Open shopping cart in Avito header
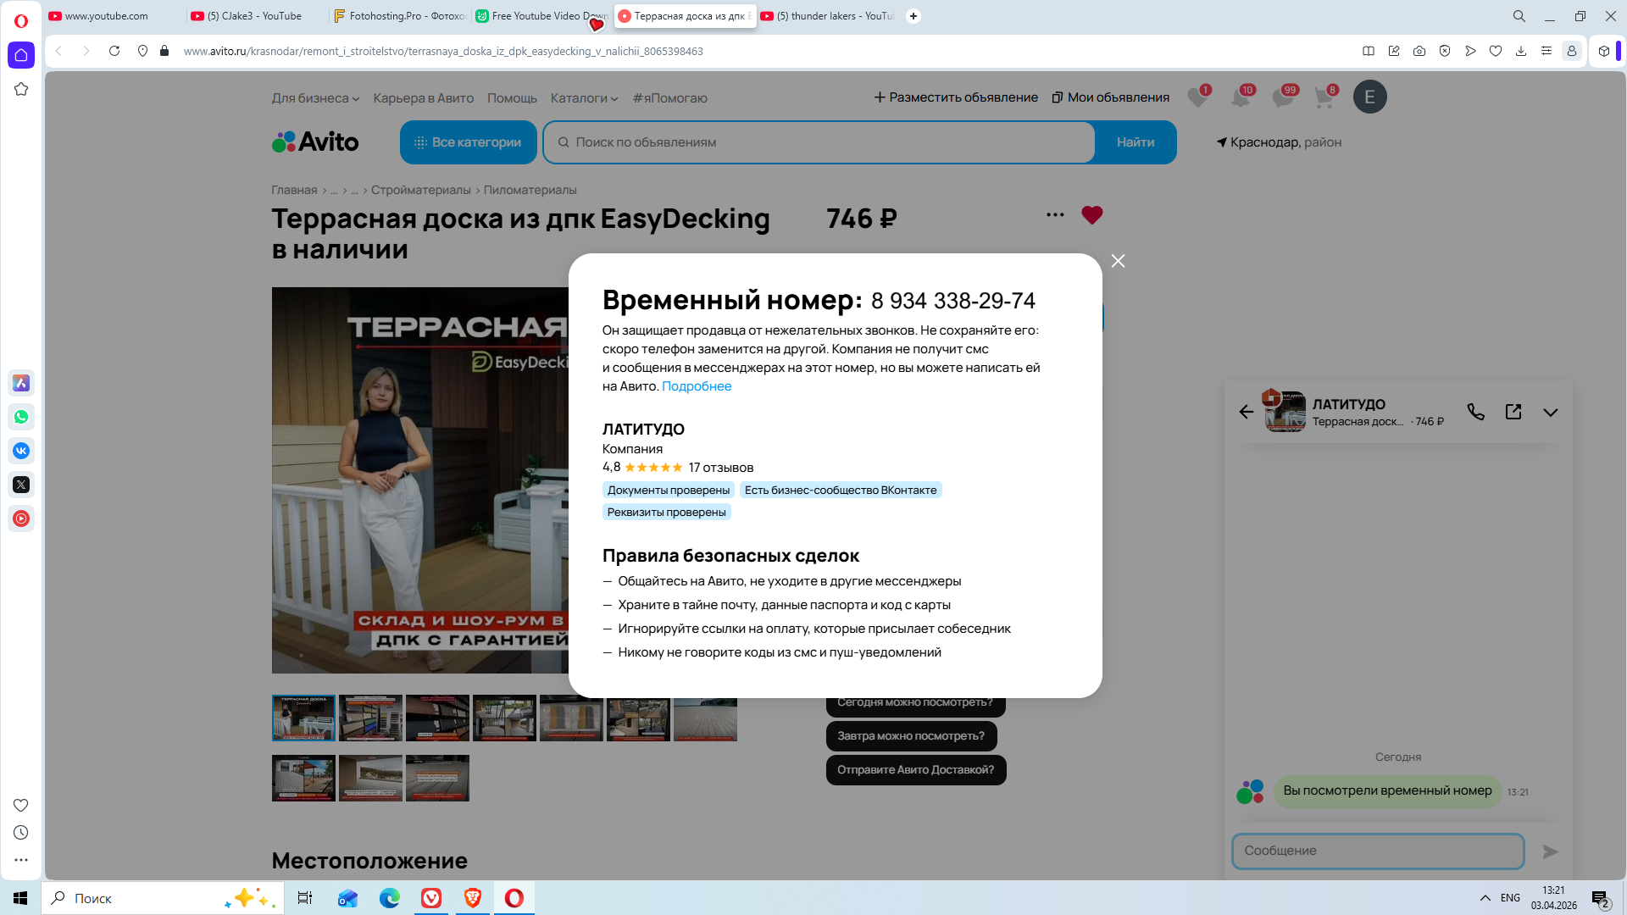This screenshot has height=915, width=1627. [1324, 97]
